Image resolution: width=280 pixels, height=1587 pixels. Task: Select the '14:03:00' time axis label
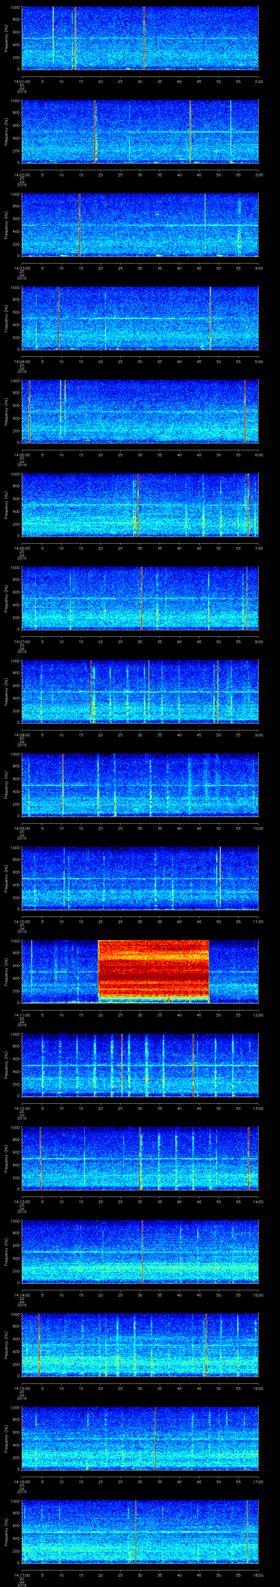tap(22, 268)
